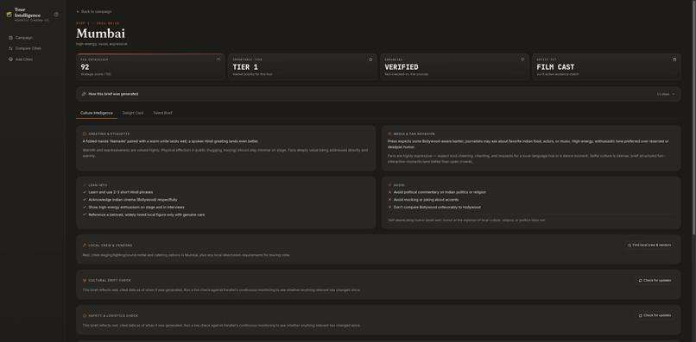
Task: Check for updates in Safety & Logistics Check
Action: [x=655, y=316]
